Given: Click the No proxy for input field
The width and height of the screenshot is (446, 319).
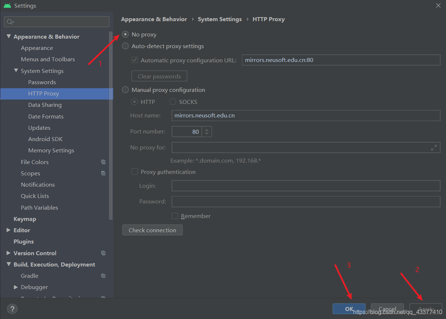Looking at the screenshot, I should pos(306,148).
